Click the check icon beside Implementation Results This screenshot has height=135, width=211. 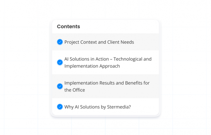coord(60,86)
